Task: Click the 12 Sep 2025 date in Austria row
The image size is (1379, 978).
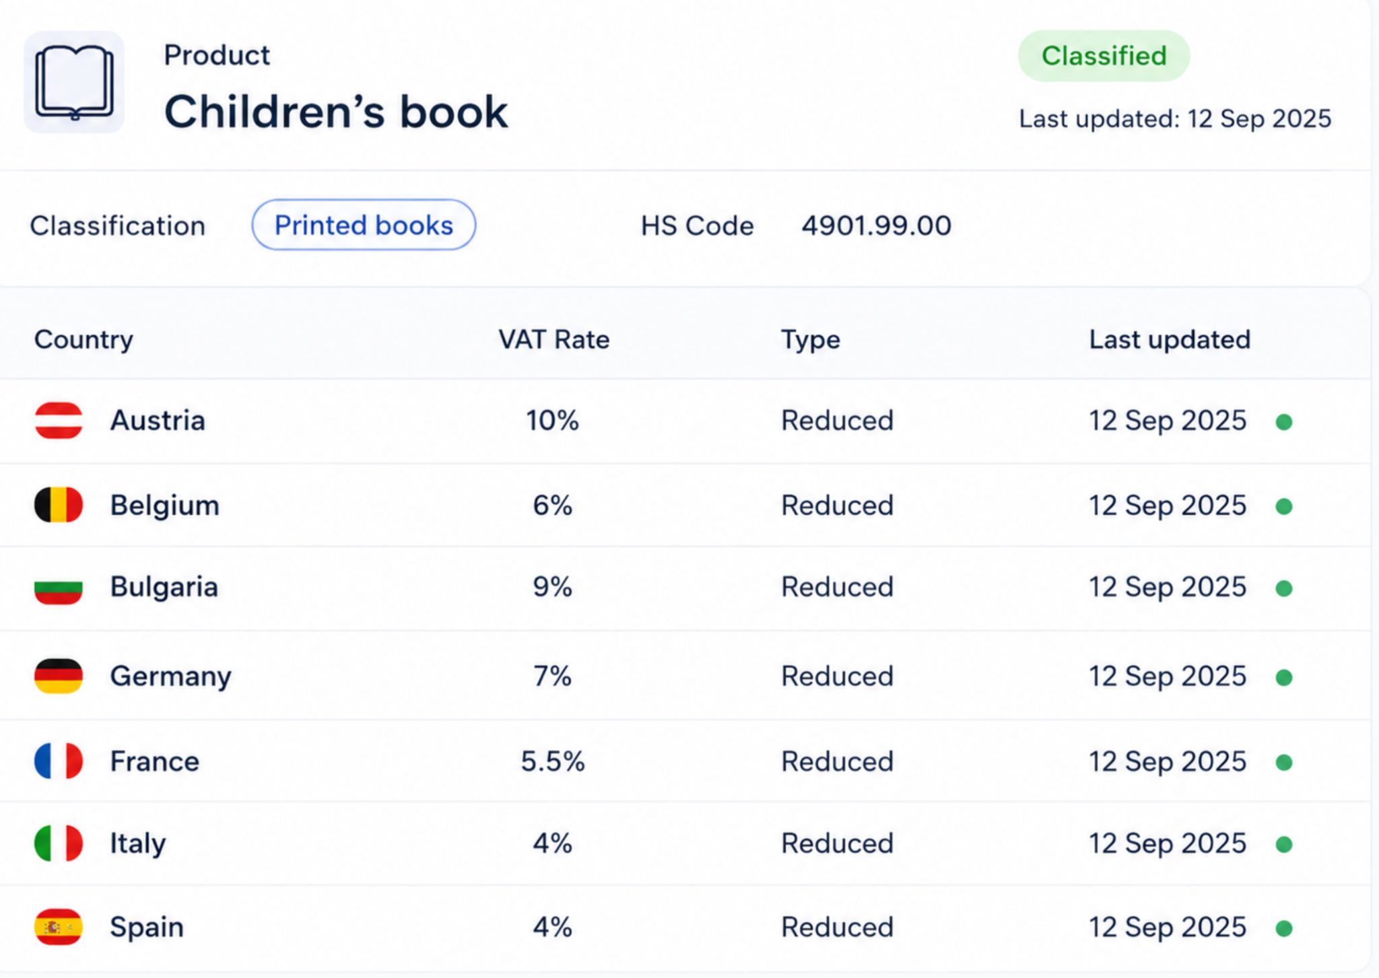Action: [x=1168, y=421]
